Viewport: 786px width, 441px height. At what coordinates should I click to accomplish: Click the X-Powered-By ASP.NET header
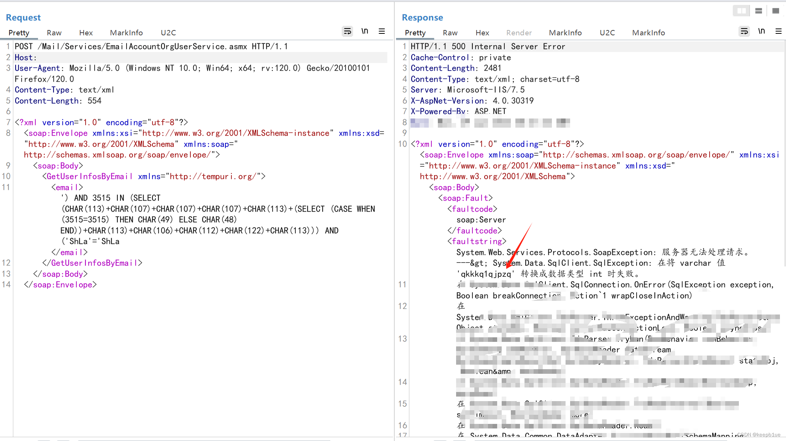click(459, 112)
